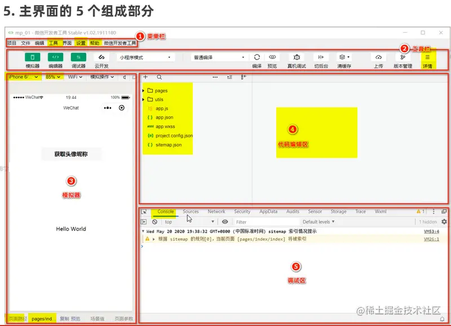Open the 微信开发者工具 menu

(120, 43)
